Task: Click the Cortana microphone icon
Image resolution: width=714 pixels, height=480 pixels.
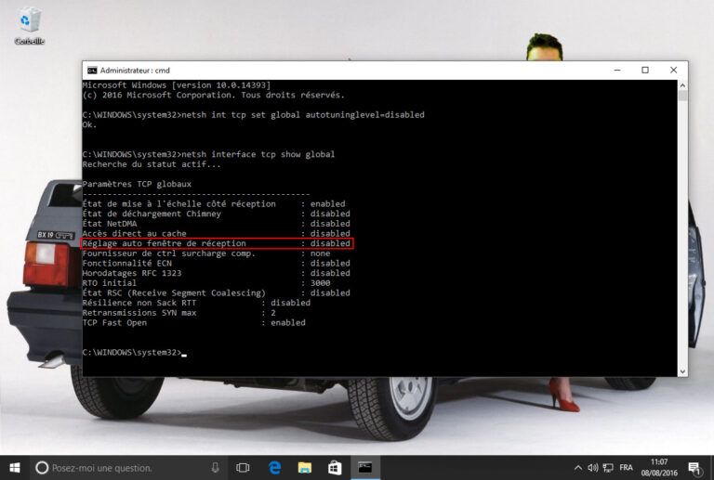Action: [215, 467]
